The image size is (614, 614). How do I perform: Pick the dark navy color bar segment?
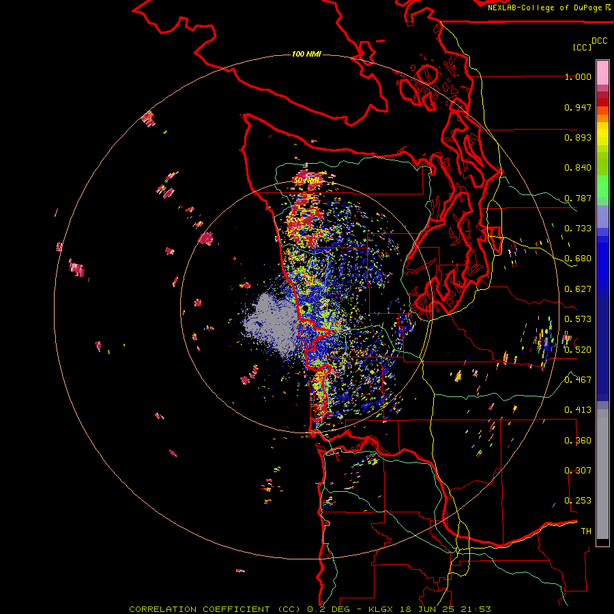click(602, 345)
